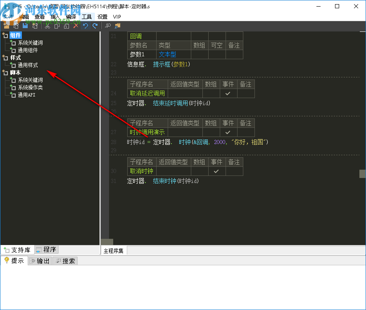Viewport: 366px width, 310px height.
Task: Select 通用组件 in the tree
Action: [x=28, y=50]
